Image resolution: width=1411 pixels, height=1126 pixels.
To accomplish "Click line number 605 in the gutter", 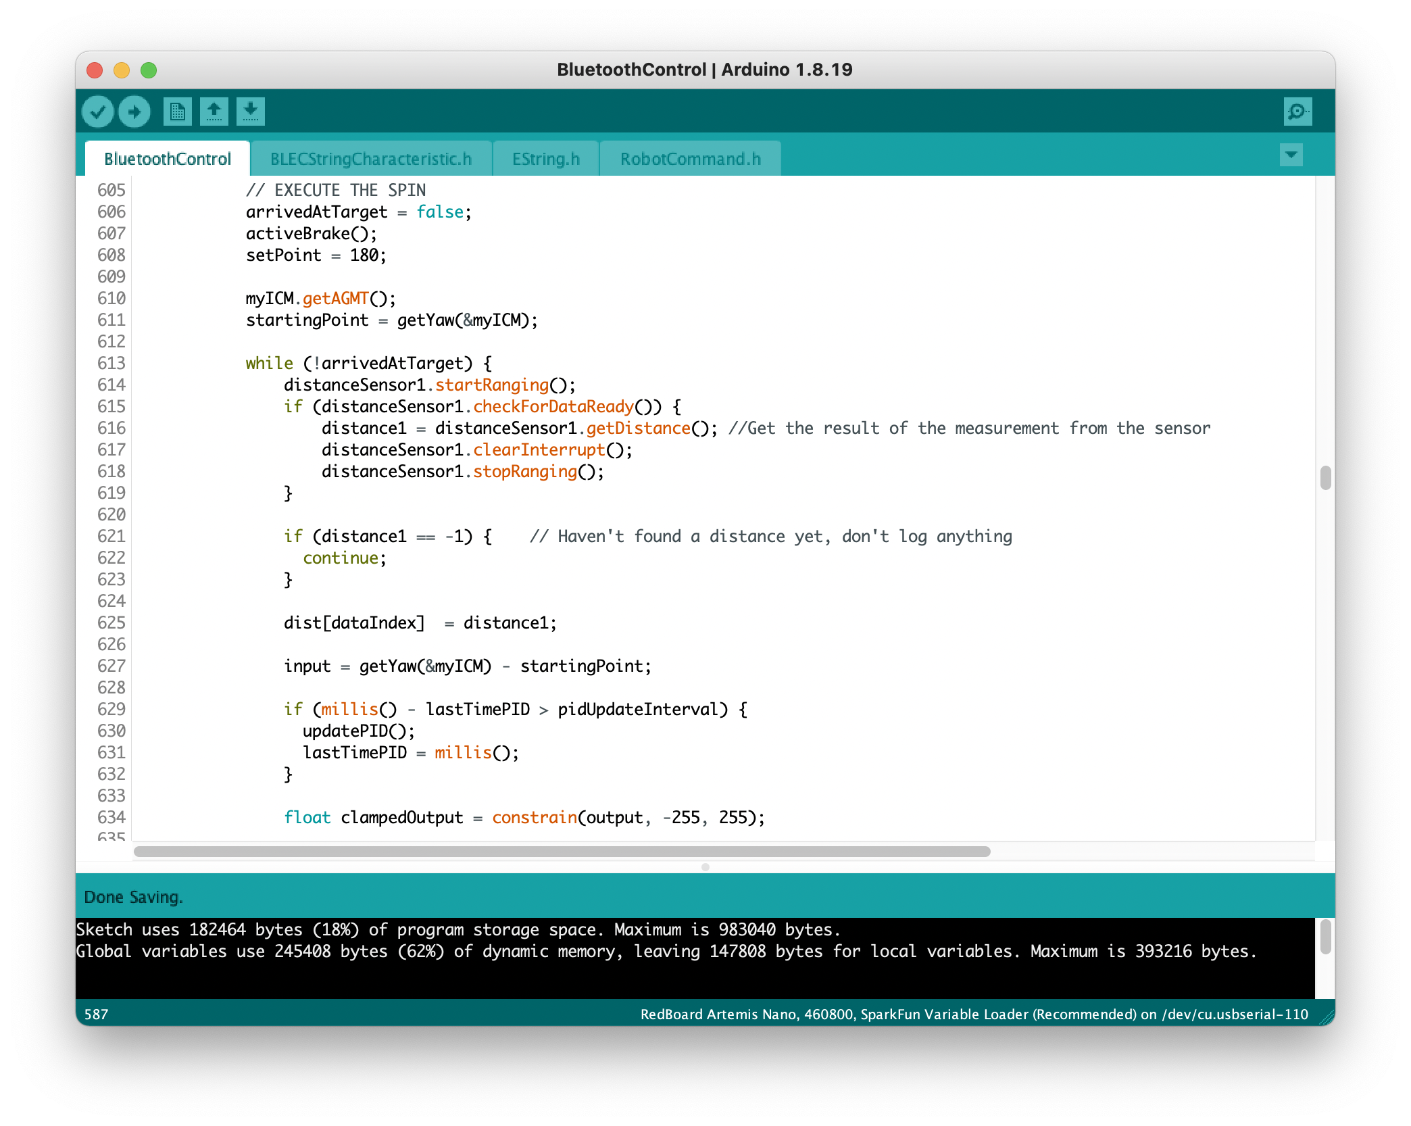I will [x=112, y=191].
